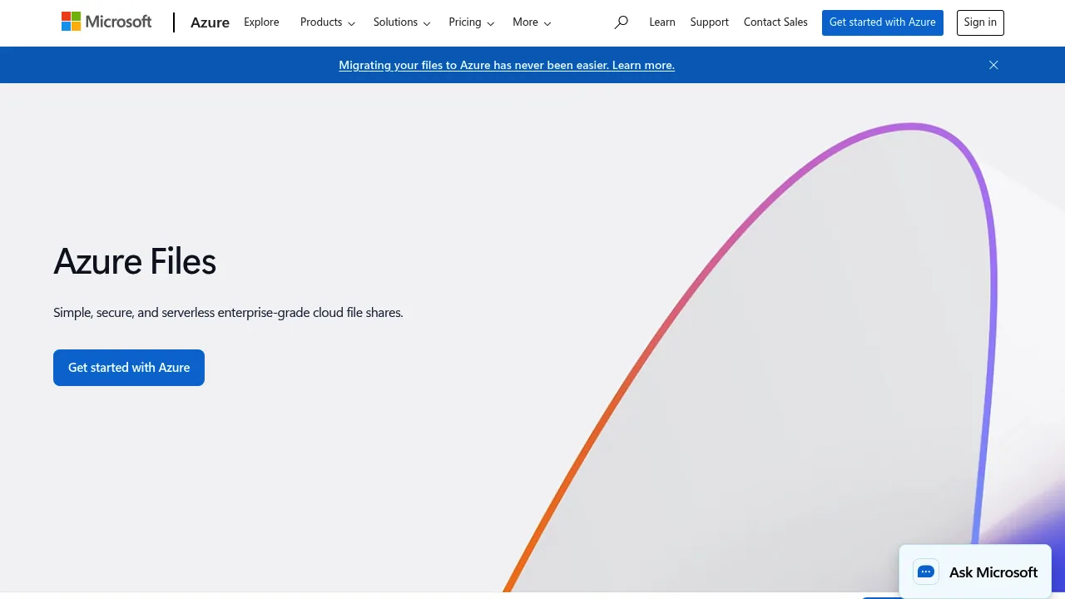
Task: Open the Ask Microsoft chat widget
Action: tap(975, 572)
